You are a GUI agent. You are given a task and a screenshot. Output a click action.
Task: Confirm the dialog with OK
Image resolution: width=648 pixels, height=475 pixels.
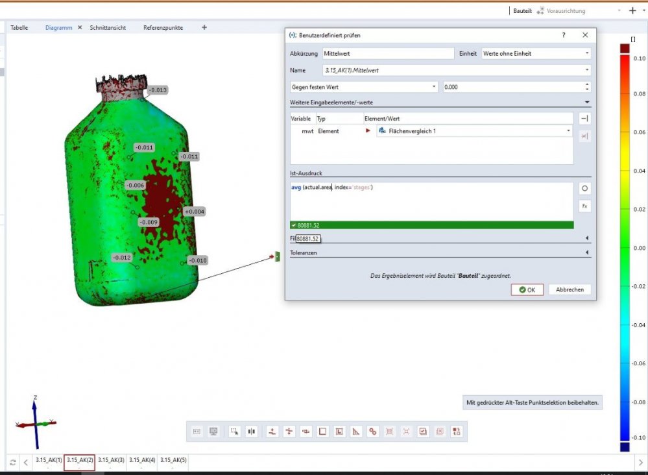tap(527, 289)
